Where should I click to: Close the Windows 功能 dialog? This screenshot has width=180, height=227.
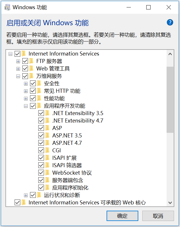[169, 7]
